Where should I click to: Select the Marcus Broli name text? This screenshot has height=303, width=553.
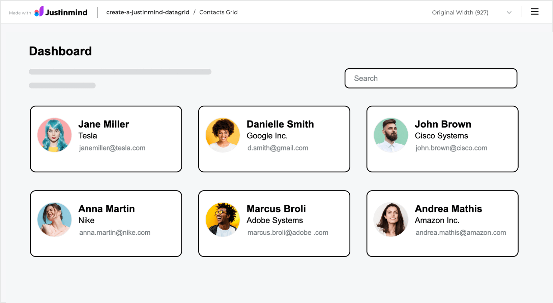pyautogui.click(x=276, y=209)
